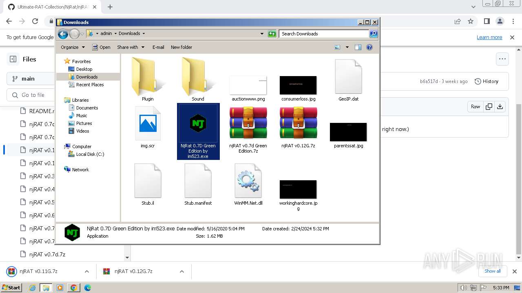
Task: Go forward in Explorer window
Action: (74, 34)
